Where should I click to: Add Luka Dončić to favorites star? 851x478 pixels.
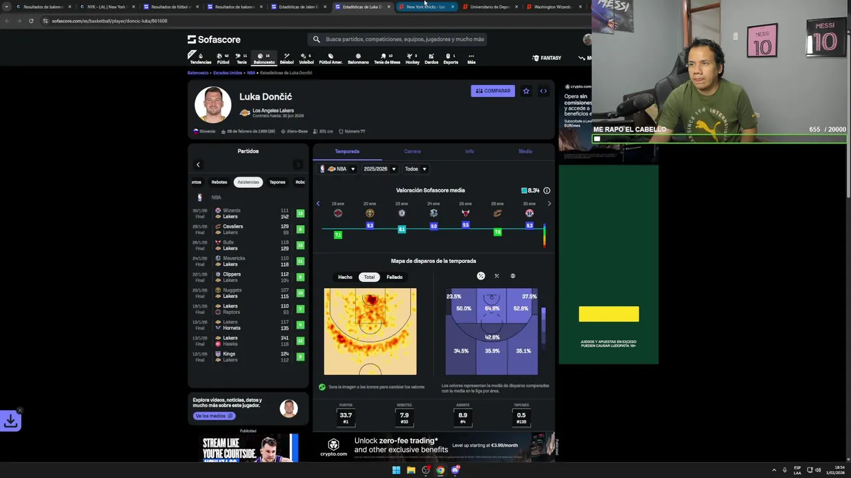point(526,91)
